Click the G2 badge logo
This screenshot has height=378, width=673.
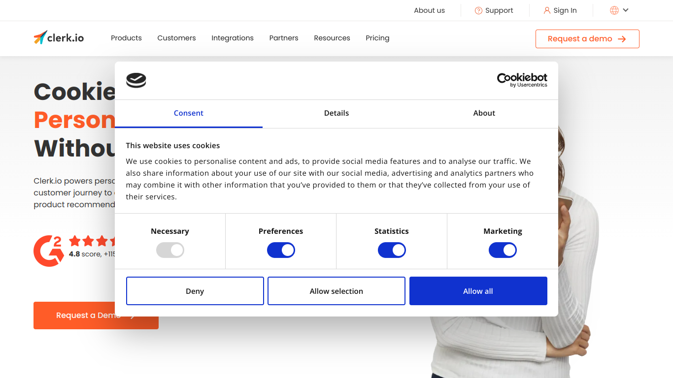coord(48,251)
